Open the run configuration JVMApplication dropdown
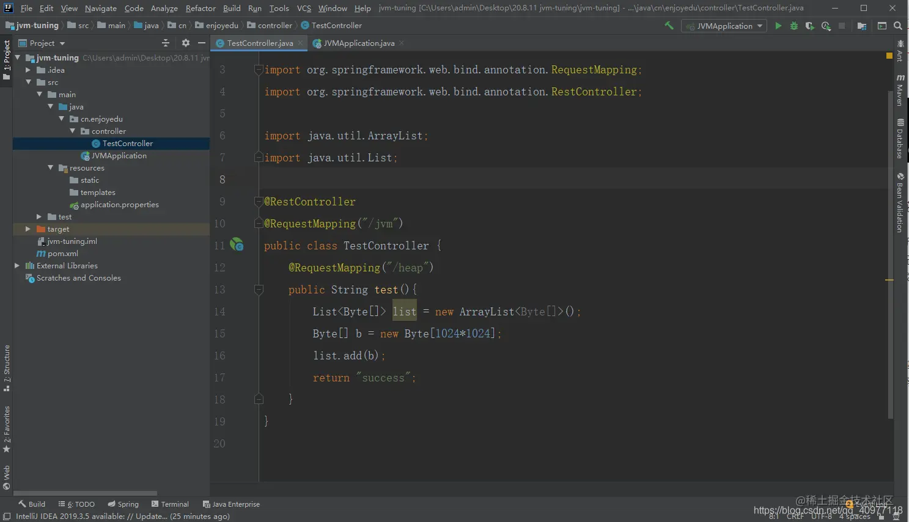The width and height of the screenshot is (909, 522). coord(724,26)
